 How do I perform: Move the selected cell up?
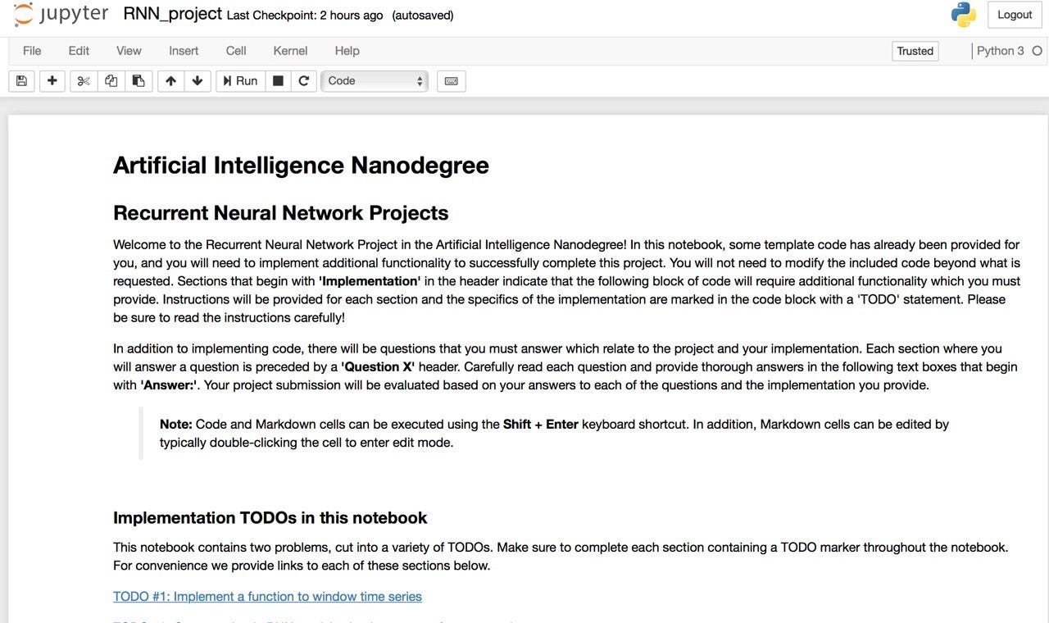[170, 80]
